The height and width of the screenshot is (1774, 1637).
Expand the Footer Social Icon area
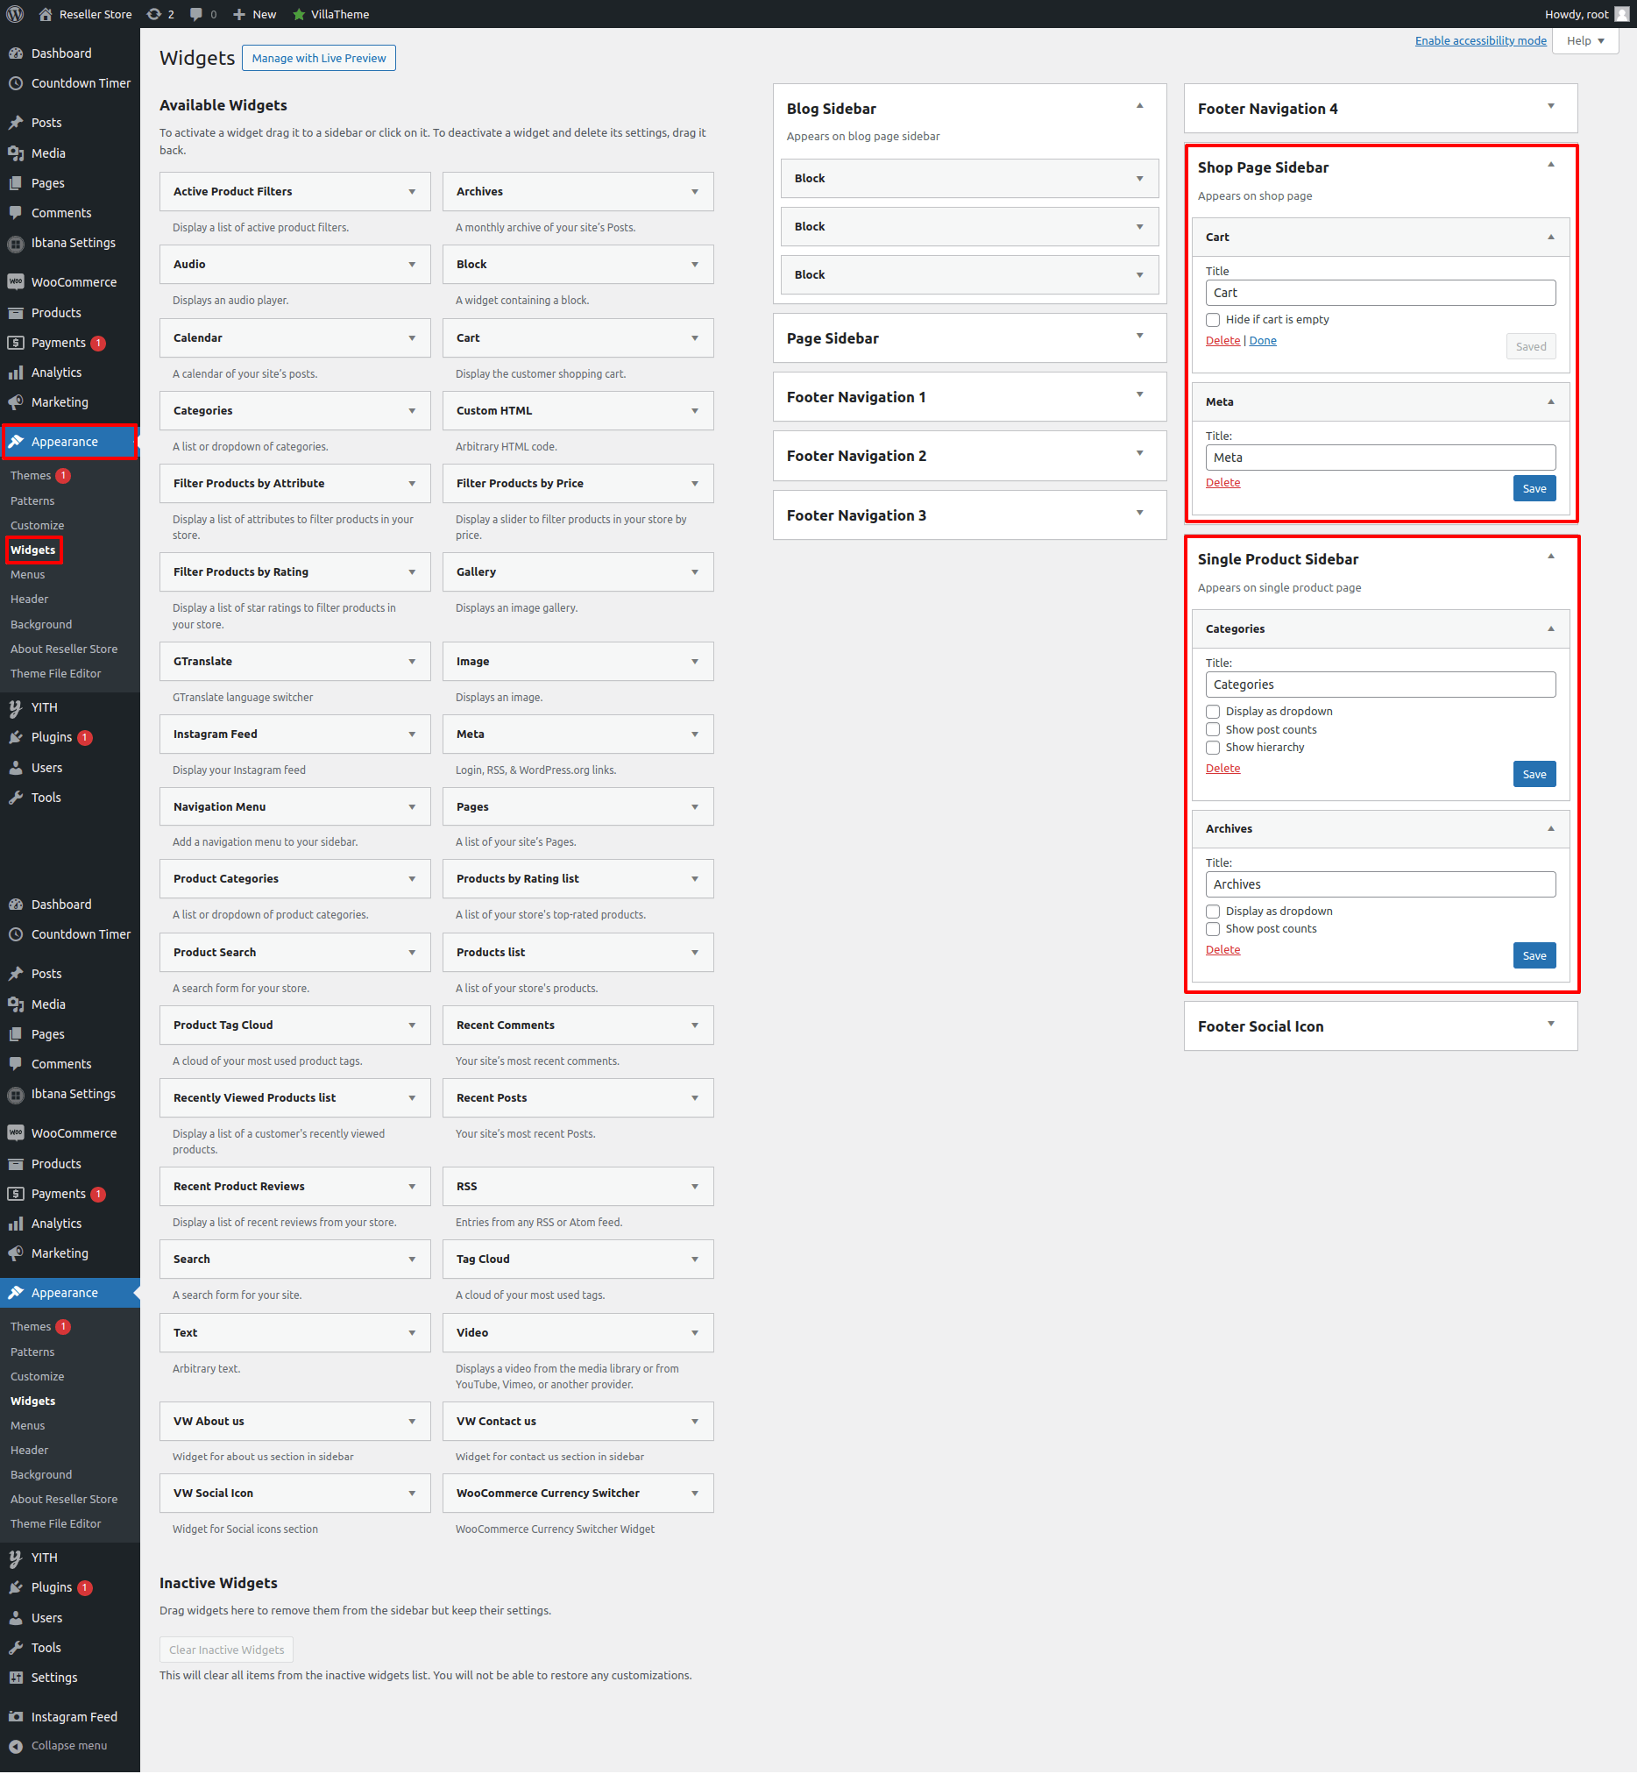pyautogui.click(x=1550, y=1025)
